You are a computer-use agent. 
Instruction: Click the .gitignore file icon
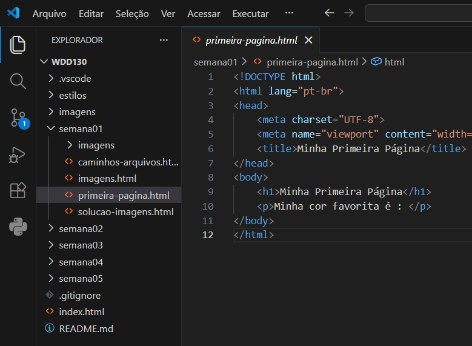tap(50, 295)
